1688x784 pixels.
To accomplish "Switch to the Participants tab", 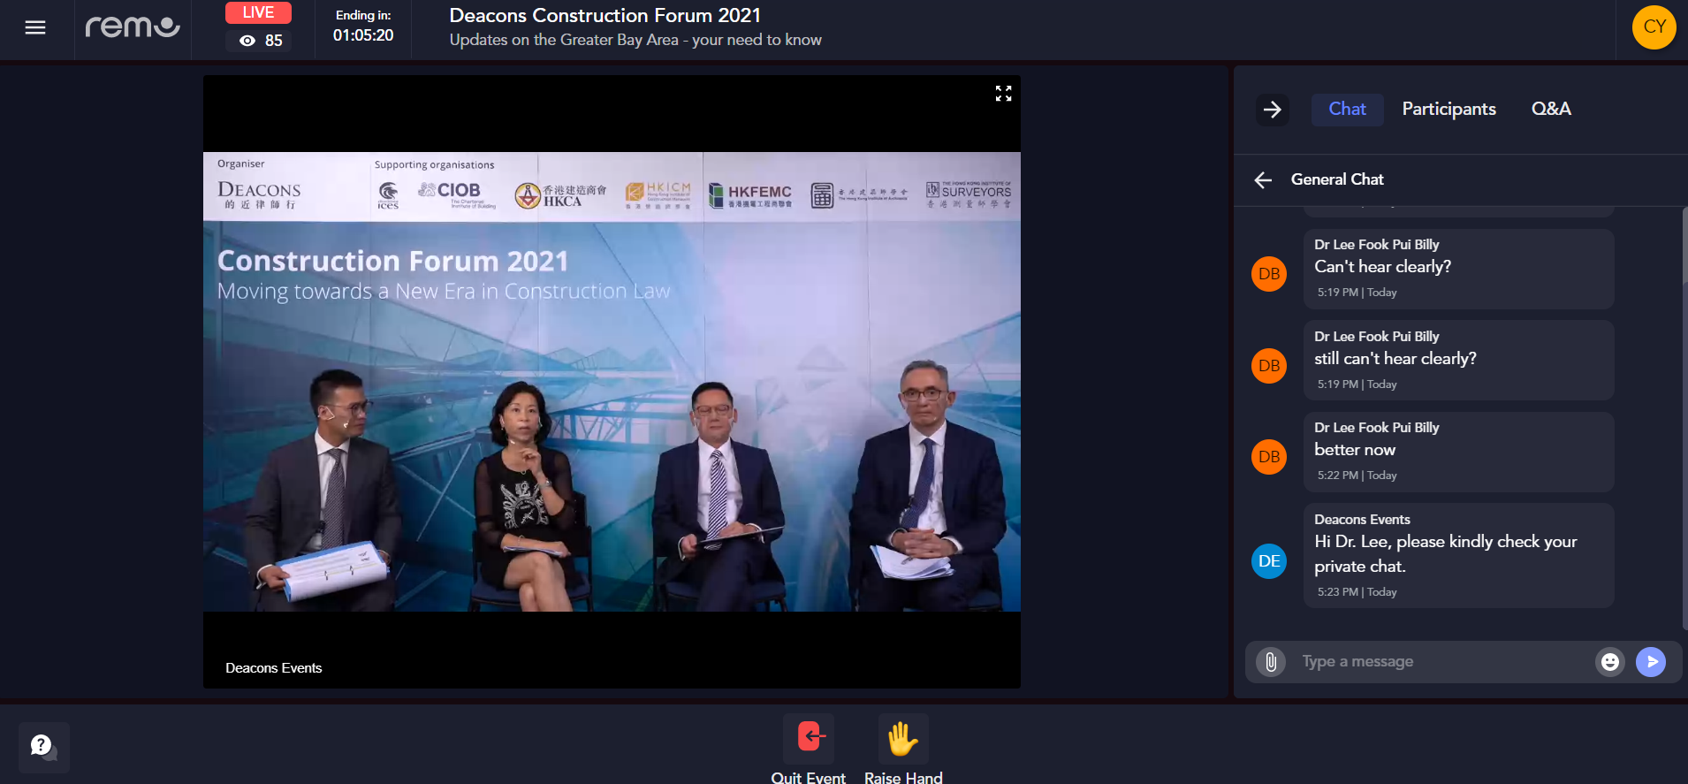I will pos(1448,110).
